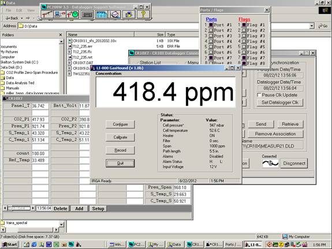The width and height of the screenshot is (332, 249).
Task: Toggle Flag #8 checkbox
Action: point(244,63)
